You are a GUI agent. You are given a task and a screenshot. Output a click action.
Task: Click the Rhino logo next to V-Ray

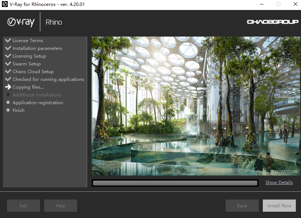coord(54,22)
